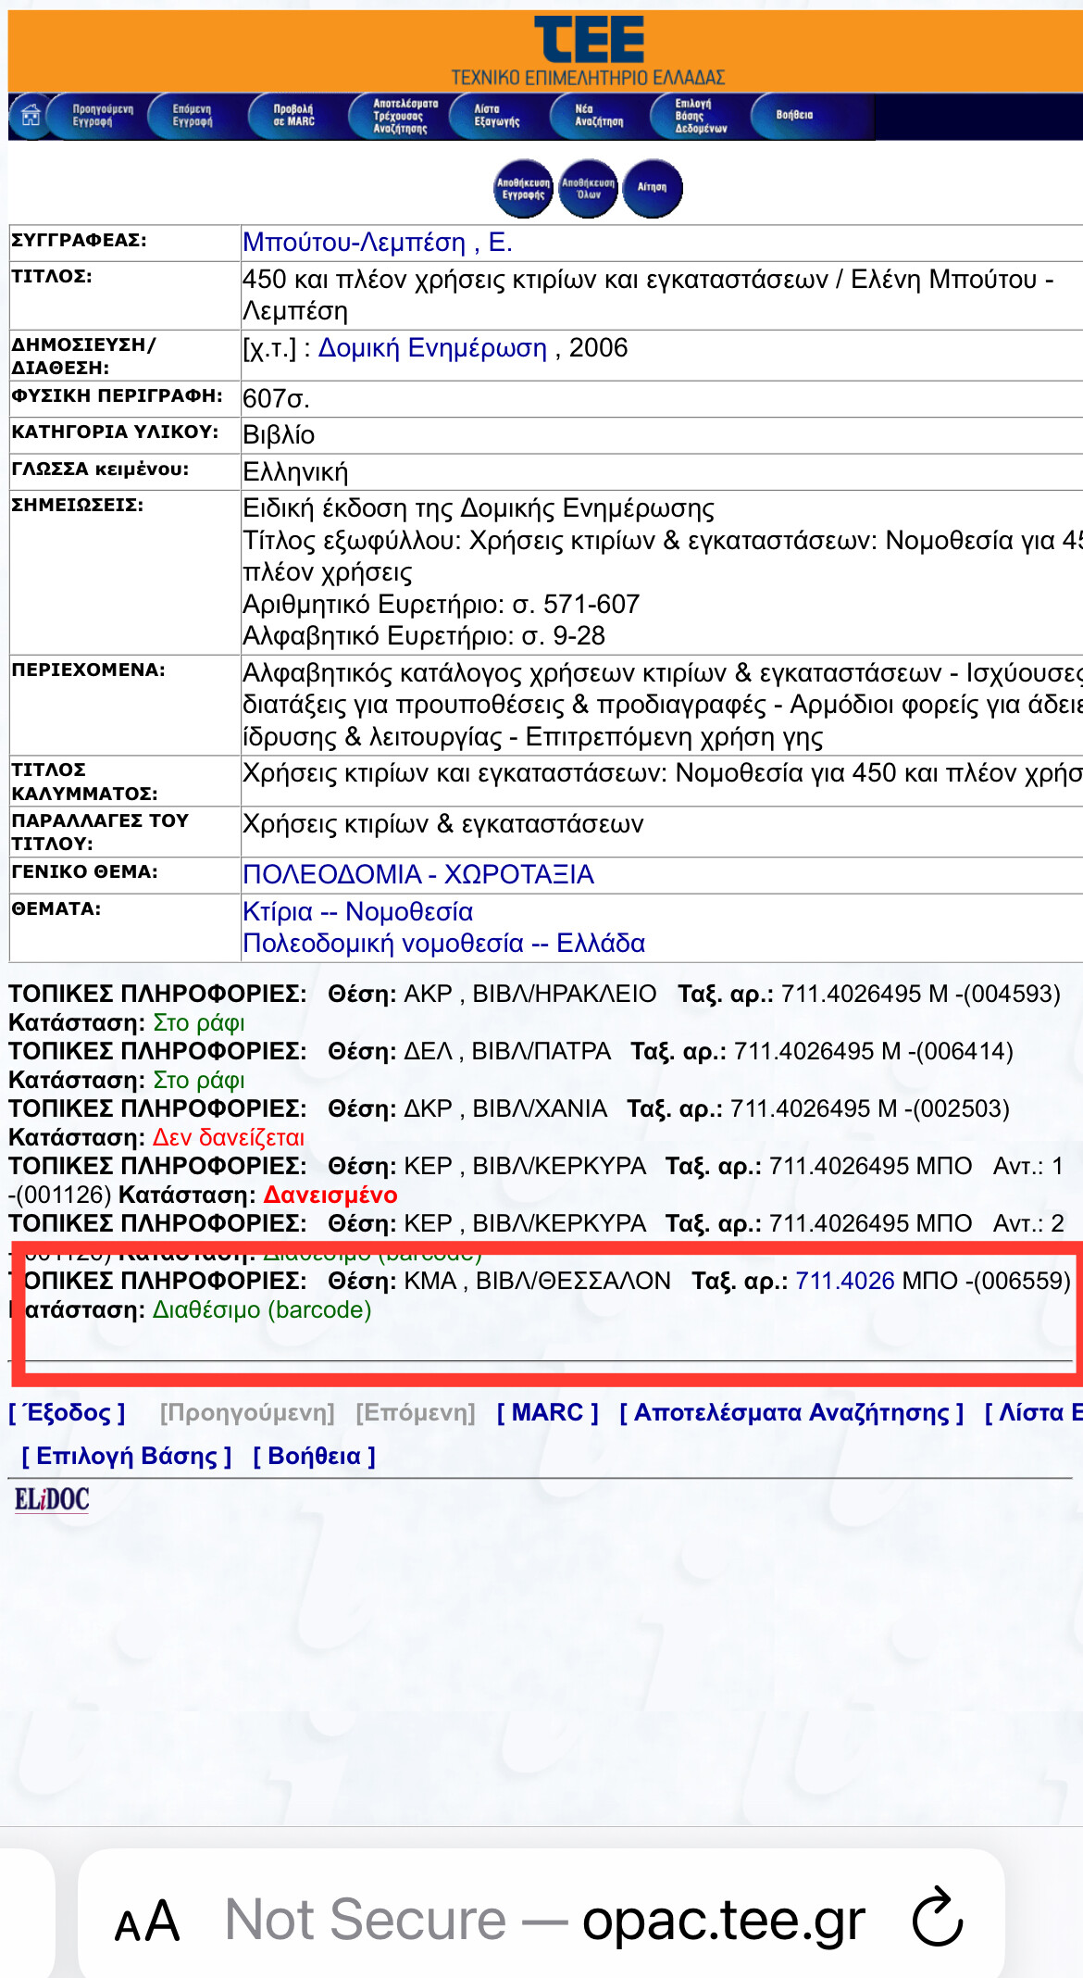1083x1978 pixels.
Task: Follow the Δομική Ενημέρωση publisher link
Action: (x=432, y=348)
